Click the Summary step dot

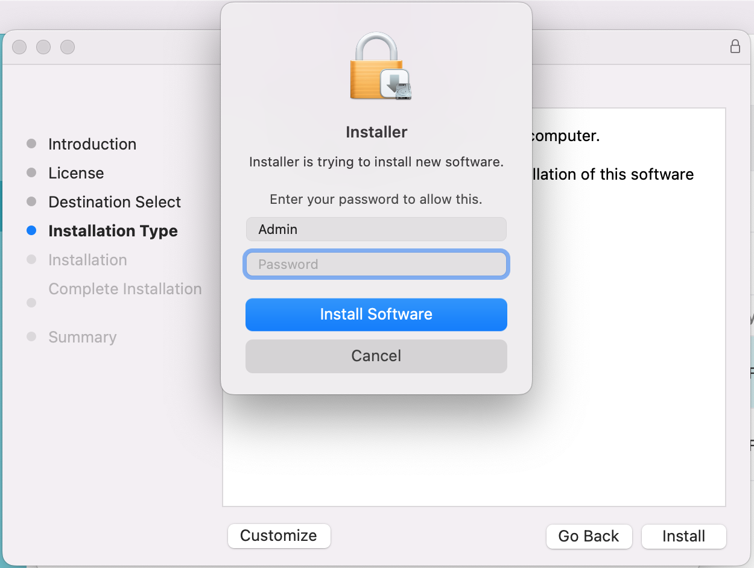[x=31, y=336]
